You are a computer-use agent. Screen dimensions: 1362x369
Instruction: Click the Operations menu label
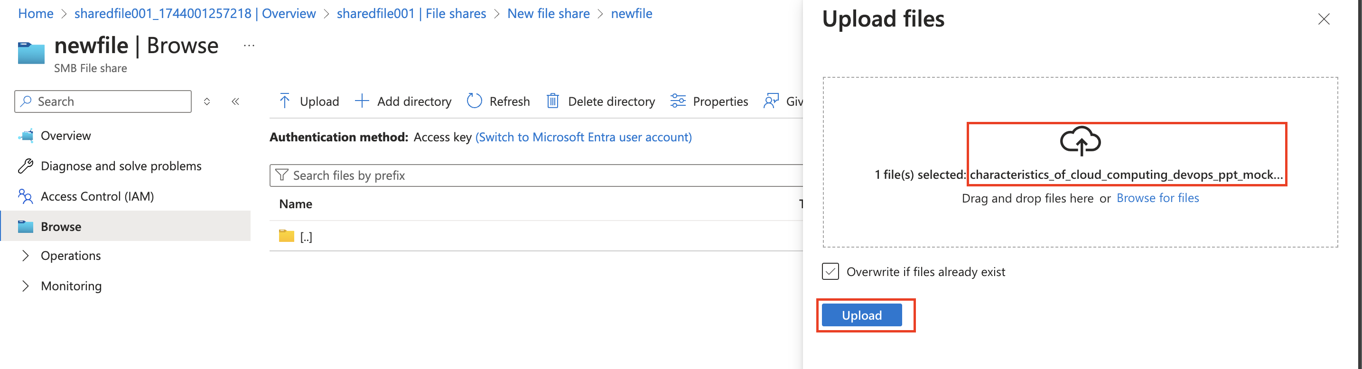click(x=71, y=256)
